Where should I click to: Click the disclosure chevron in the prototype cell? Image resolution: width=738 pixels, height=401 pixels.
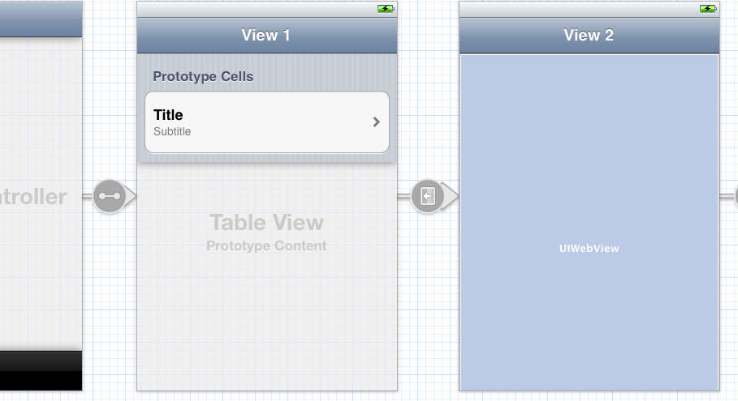point(376,122)
